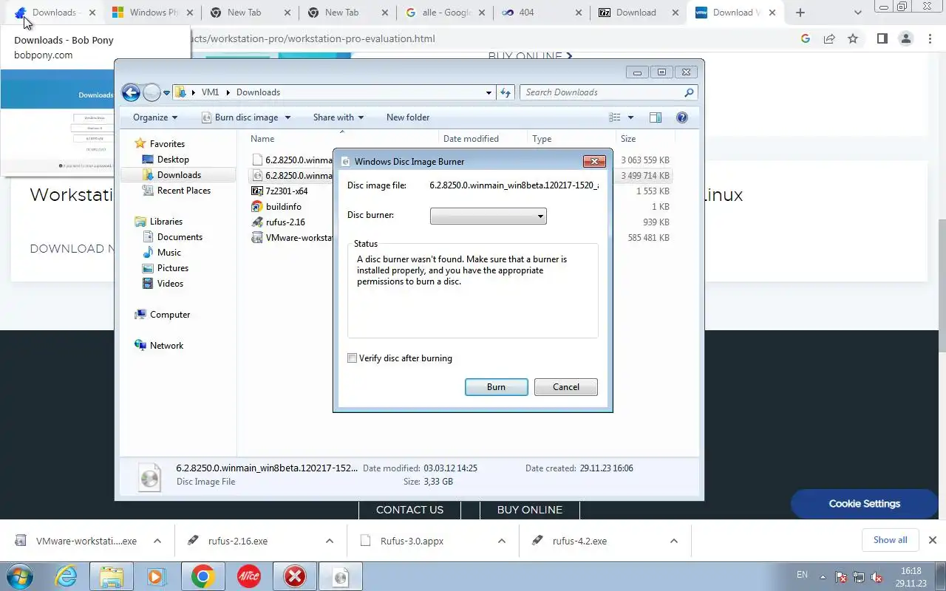Viewport: 946px width, 591px height.
Task: Open the Organize menu
Action: (x=155, y=117)
